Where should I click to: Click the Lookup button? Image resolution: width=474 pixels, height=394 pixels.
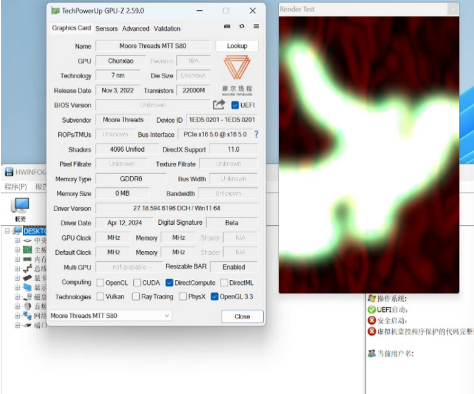coord(237,46)
